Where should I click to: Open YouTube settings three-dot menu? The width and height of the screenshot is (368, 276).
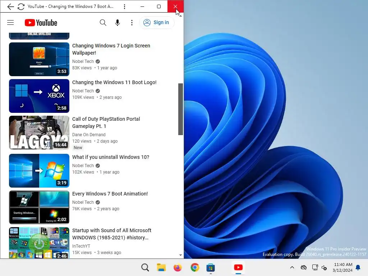[x=132, y=23]
